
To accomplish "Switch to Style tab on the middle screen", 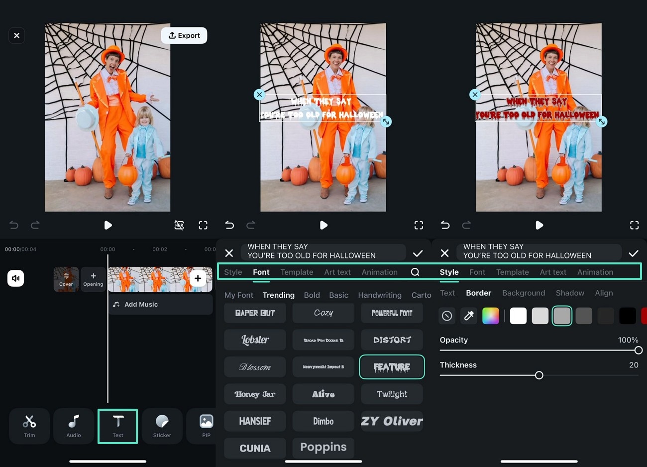I will 233,272.
